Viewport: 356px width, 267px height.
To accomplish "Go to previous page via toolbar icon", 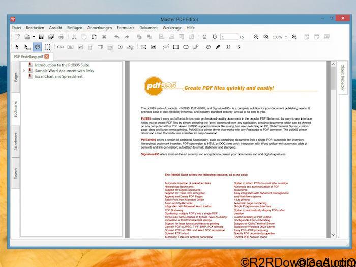I will (204, 37).
